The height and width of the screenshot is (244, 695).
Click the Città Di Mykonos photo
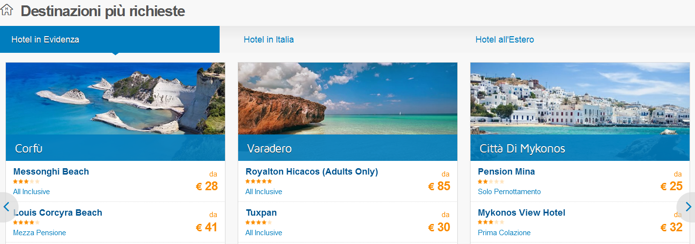click(x=580, y=98)
